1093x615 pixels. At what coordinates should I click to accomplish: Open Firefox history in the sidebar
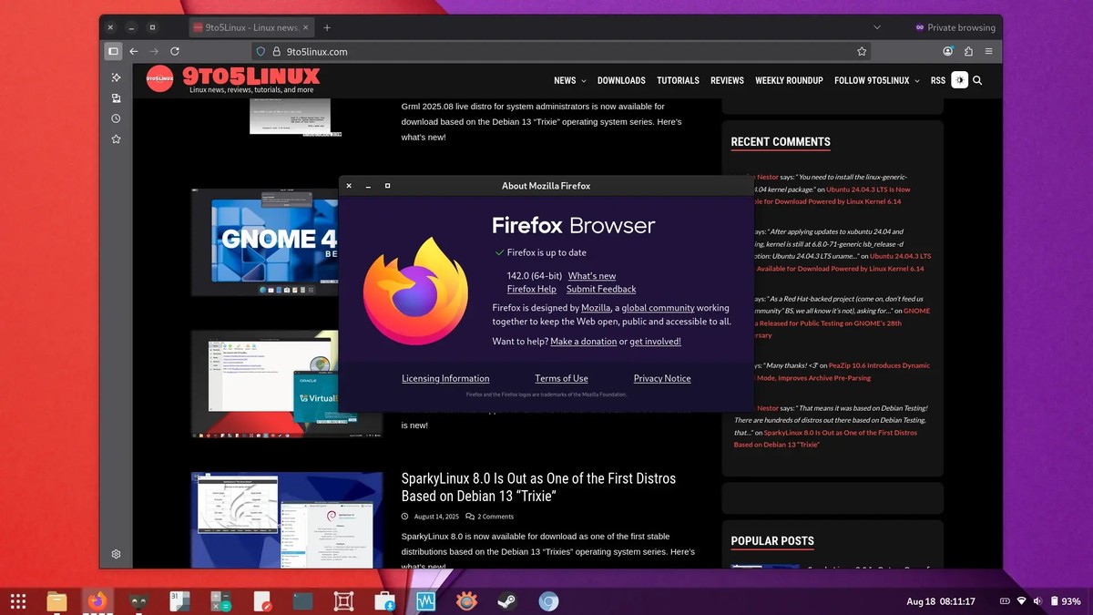[x=116, y=118]
